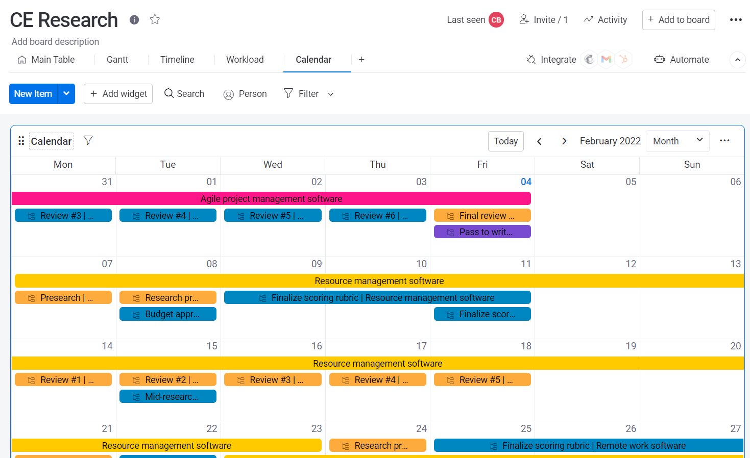Screen dimensions: 750x458
Task: Open the Integrate center
Action: [x=550, y=60]
